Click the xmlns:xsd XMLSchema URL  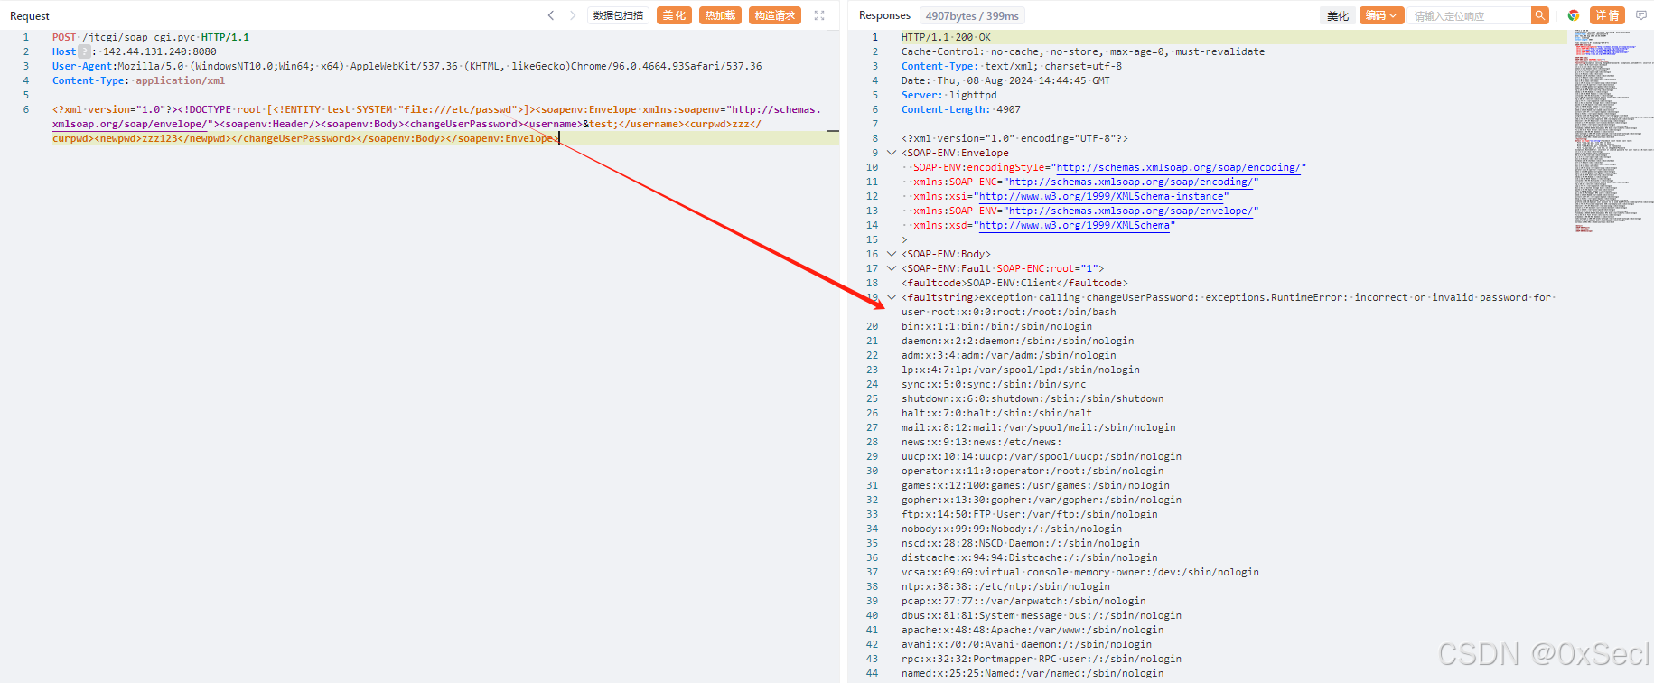pyautogui.click(x=1074, y=225)
